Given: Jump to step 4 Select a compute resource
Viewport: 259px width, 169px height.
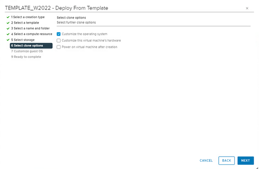Looking at the screenshot, I should [32, 34].
